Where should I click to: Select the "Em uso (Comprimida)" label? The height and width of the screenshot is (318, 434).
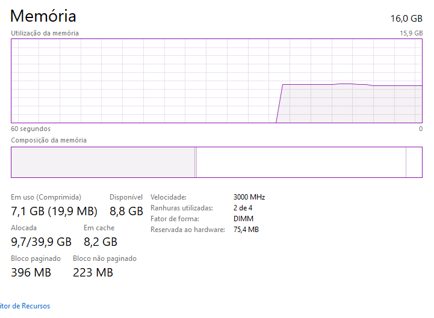[46, 197]
